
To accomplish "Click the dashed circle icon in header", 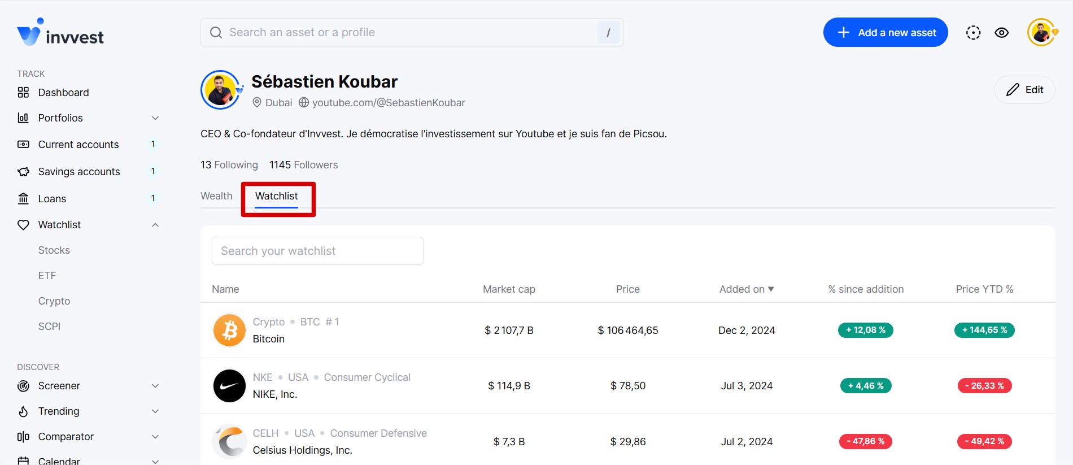I will [973, 33].
